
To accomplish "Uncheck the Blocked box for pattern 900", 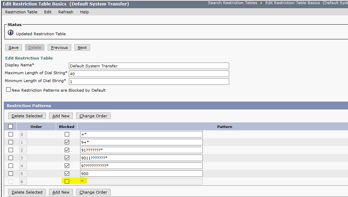I will (x=67, y=173).
